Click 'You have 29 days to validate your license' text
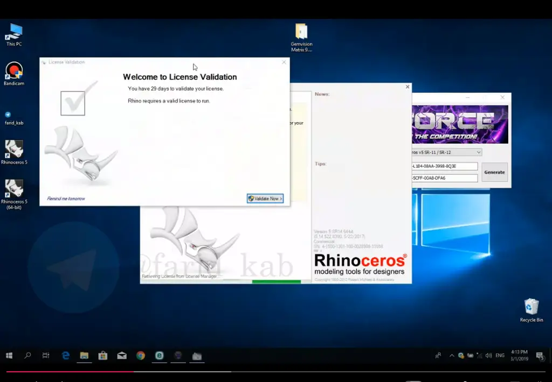The height and width of the screenshot is (382, 552). [x=176, y=89]
